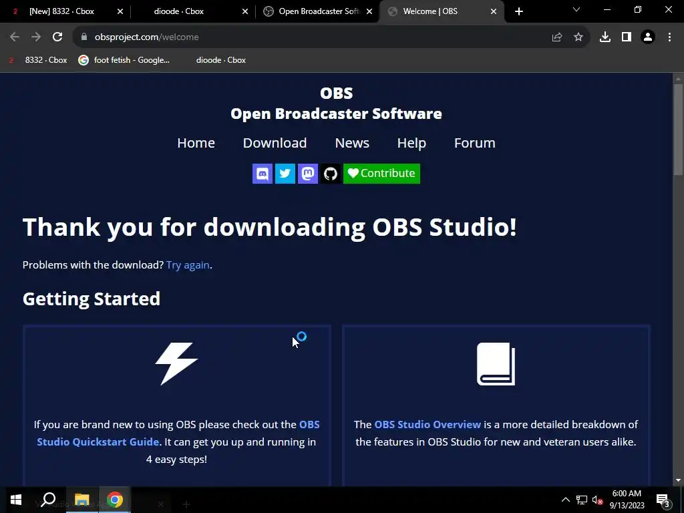
Task: Open a new browser tab
Action: tap(518, 11)
